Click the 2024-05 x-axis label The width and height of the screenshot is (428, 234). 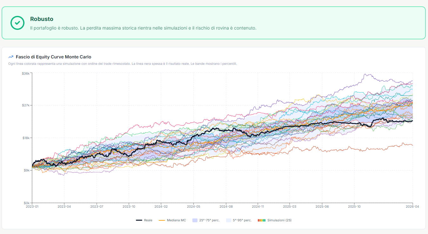point(193,206)
